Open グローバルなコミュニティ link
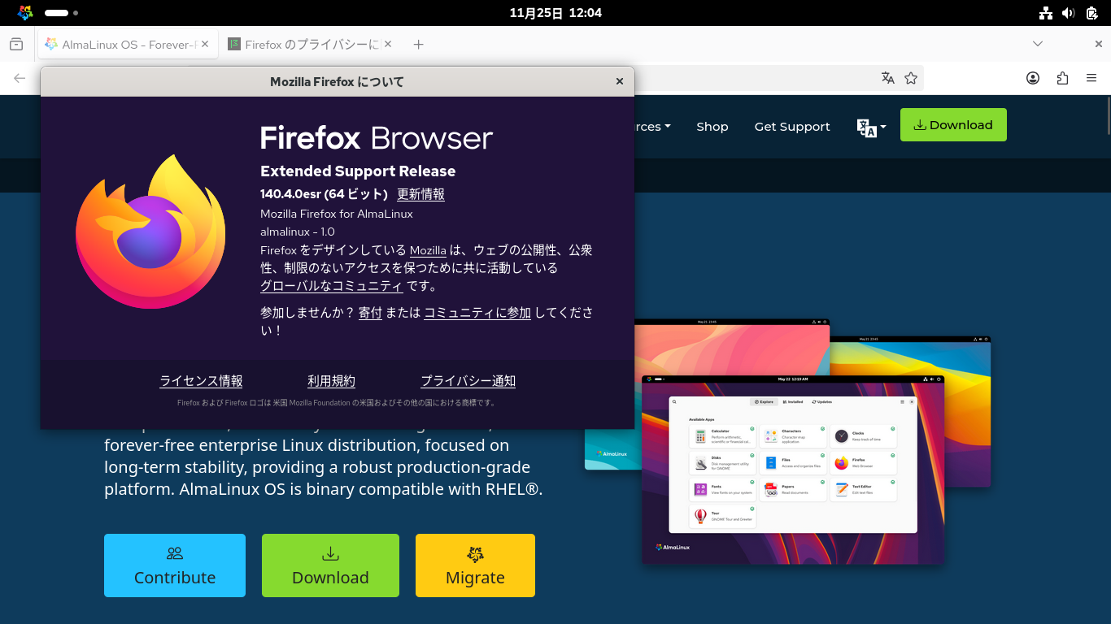Screen dimensions: 1111x624 [332, 286]
